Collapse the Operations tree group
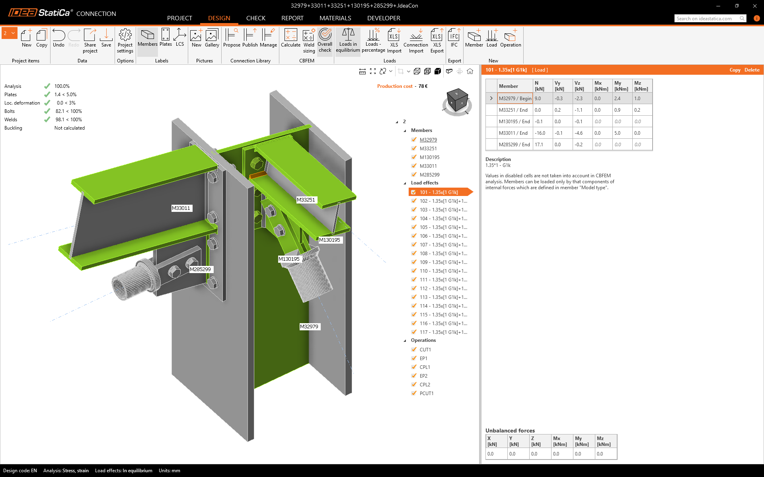 tap(405, 341)
